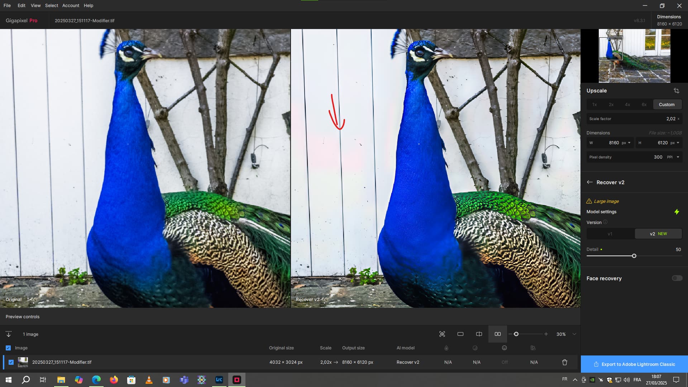
Task: Toggle the Image select-all checkbox
Action: 8,348
